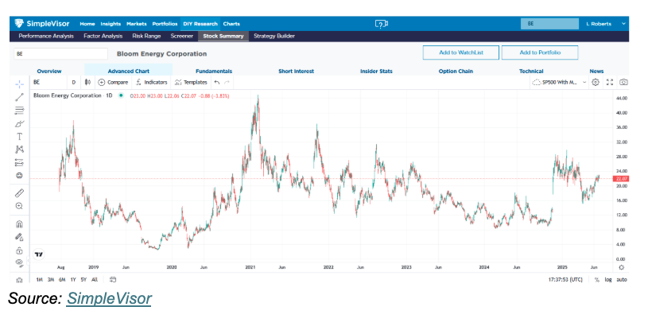Click Add to WatchList button

pos(461,52)
